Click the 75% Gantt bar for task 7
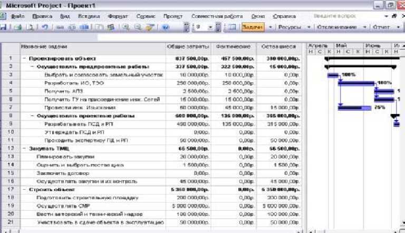405x233 pixels. click(354, 108)
